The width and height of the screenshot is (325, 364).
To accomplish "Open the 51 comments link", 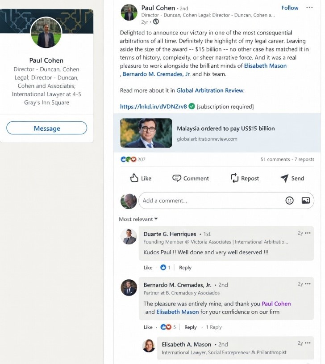I will [275, 159].
